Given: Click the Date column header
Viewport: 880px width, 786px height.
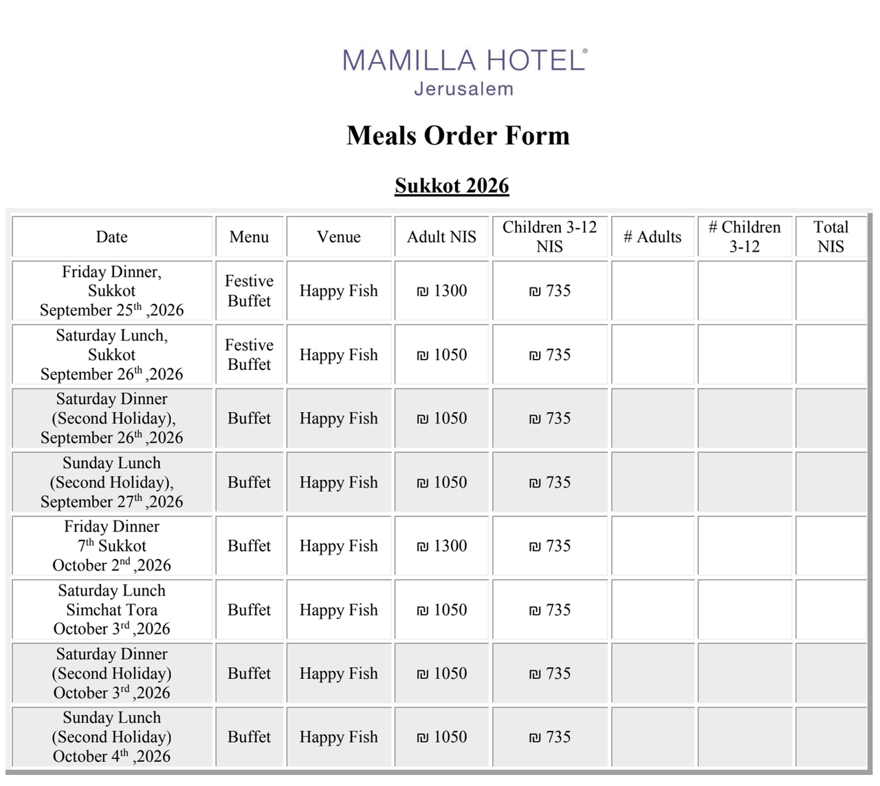Looking at the screenshot, I should [x=112, y=237].
